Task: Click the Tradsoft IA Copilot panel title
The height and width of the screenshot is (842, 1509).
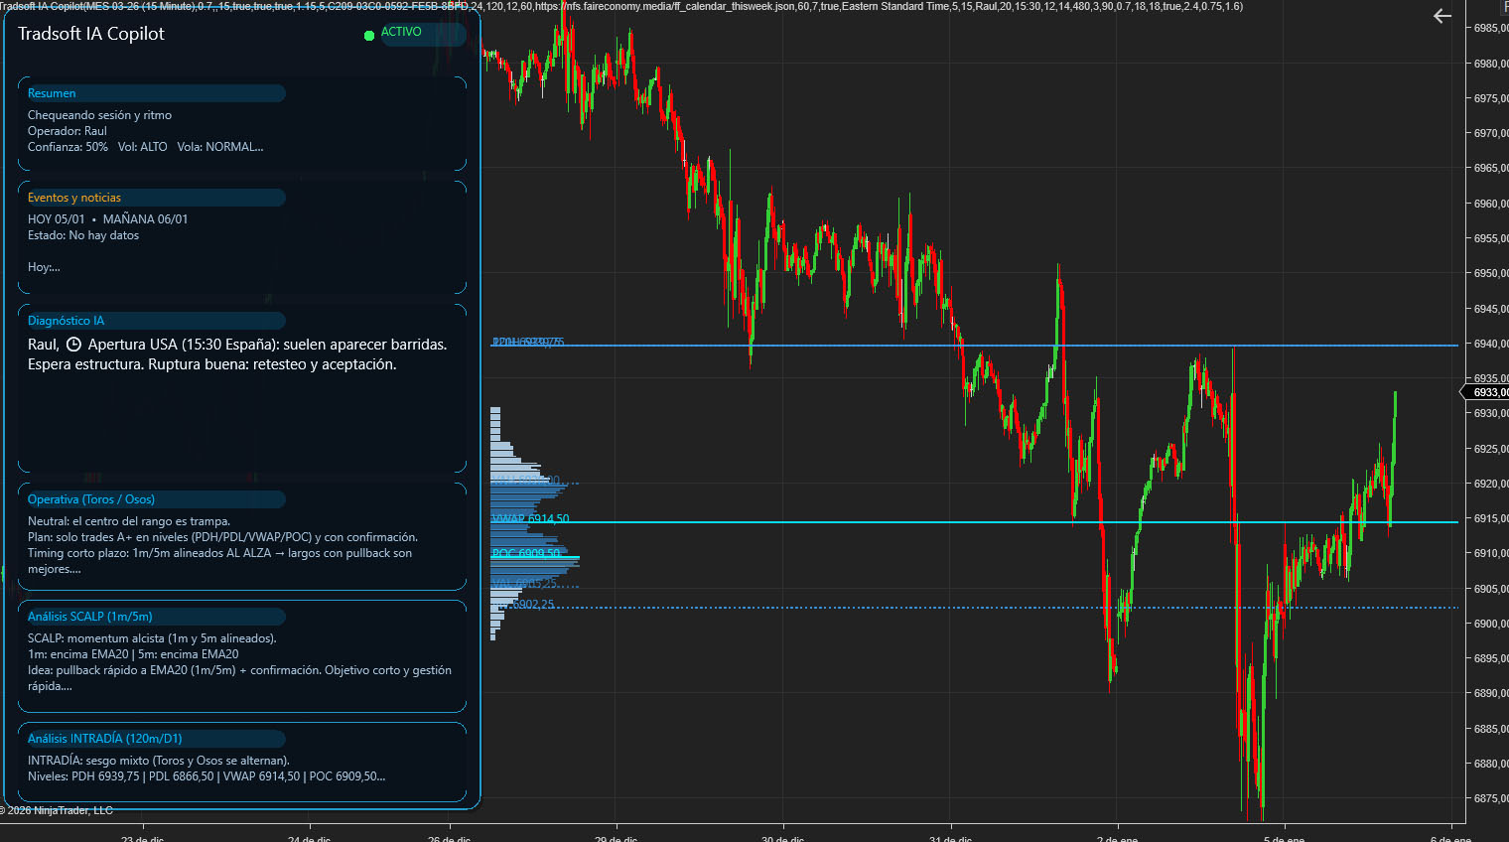Action: [x=91, y=34]
